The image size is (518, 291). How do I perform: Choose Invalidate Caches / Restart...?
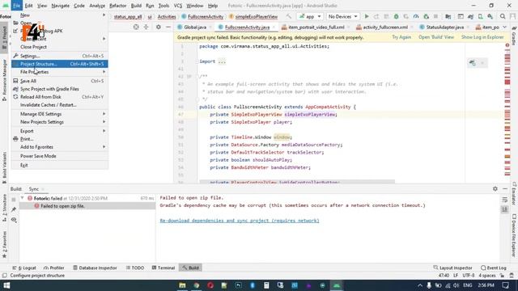coord(60,105)
